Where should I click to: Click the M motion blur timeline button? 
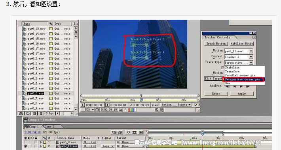click(x=141, y=132)
